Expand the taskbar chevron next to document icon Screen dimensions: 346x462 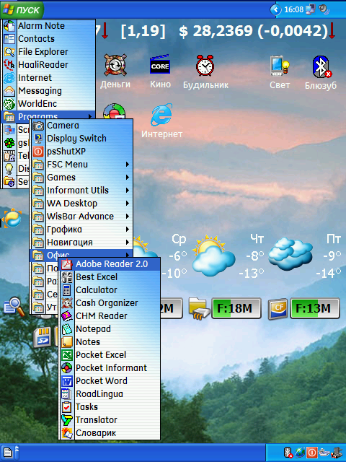(17, 449)
